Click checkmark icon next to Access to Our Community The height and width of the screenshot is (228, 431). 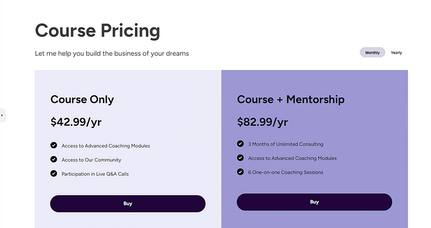pyautogui.click(x=53, y=159)
